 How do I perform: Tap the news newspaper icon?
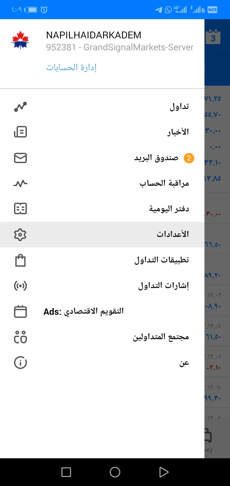[20, 132]
